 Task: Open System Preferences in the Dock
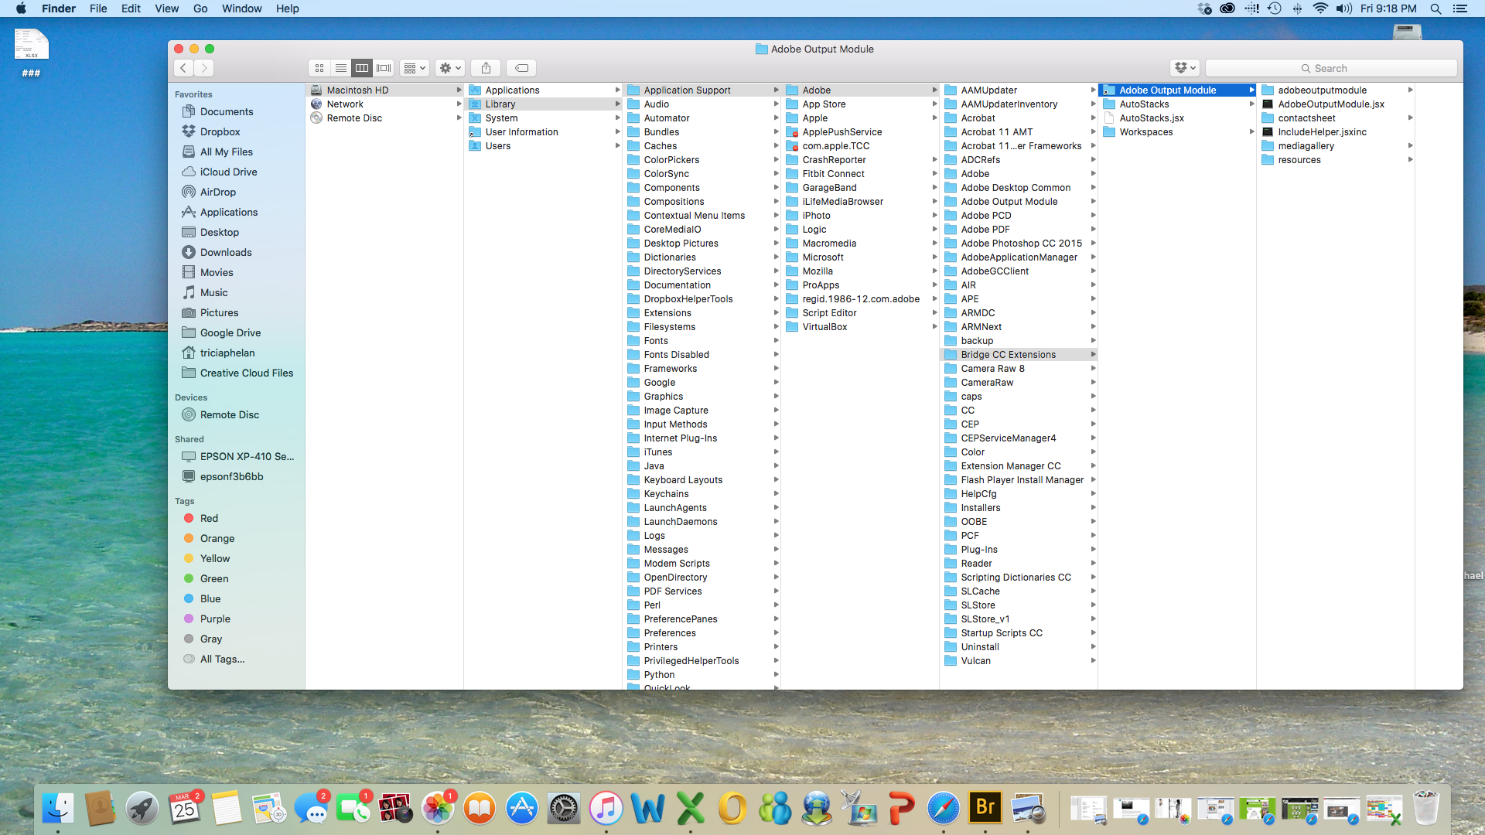point(564,808)
